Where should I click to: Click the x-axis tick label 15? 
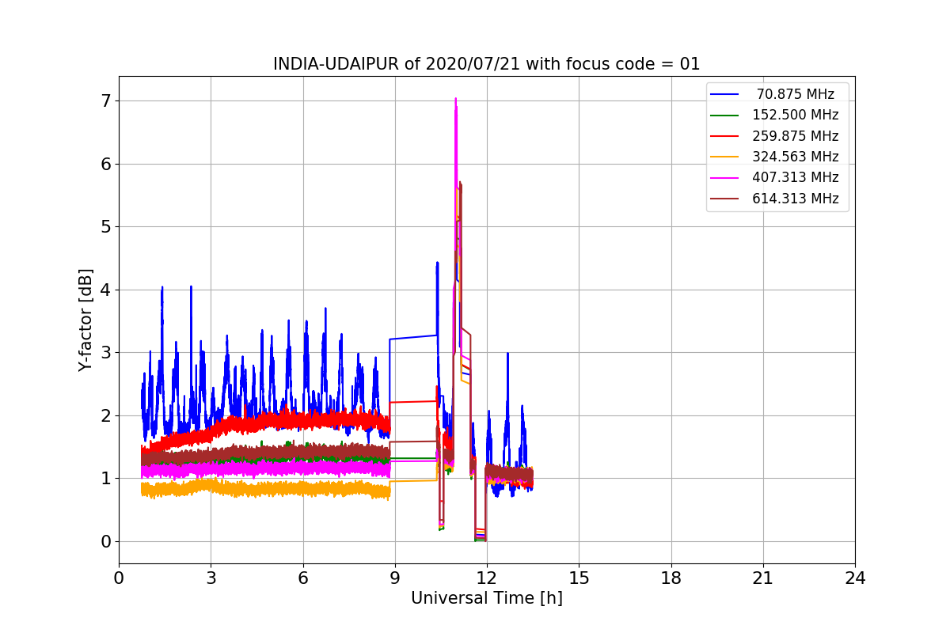tap(579, 578)
